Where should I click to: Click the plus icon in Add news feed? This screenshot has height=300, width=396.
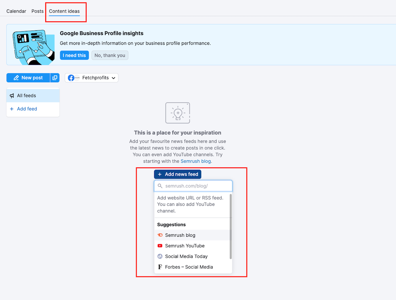coord(160,174)
